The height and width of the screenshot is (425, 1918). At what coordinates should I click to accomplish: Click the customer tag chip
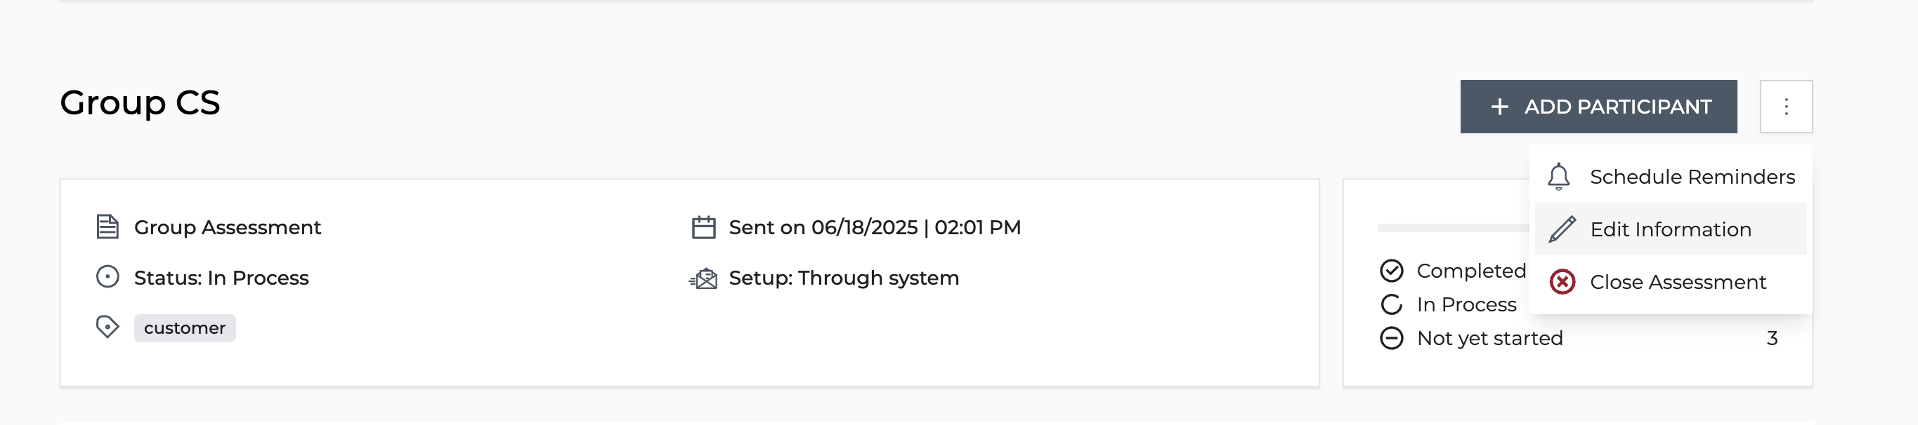(x=185, y=328)
